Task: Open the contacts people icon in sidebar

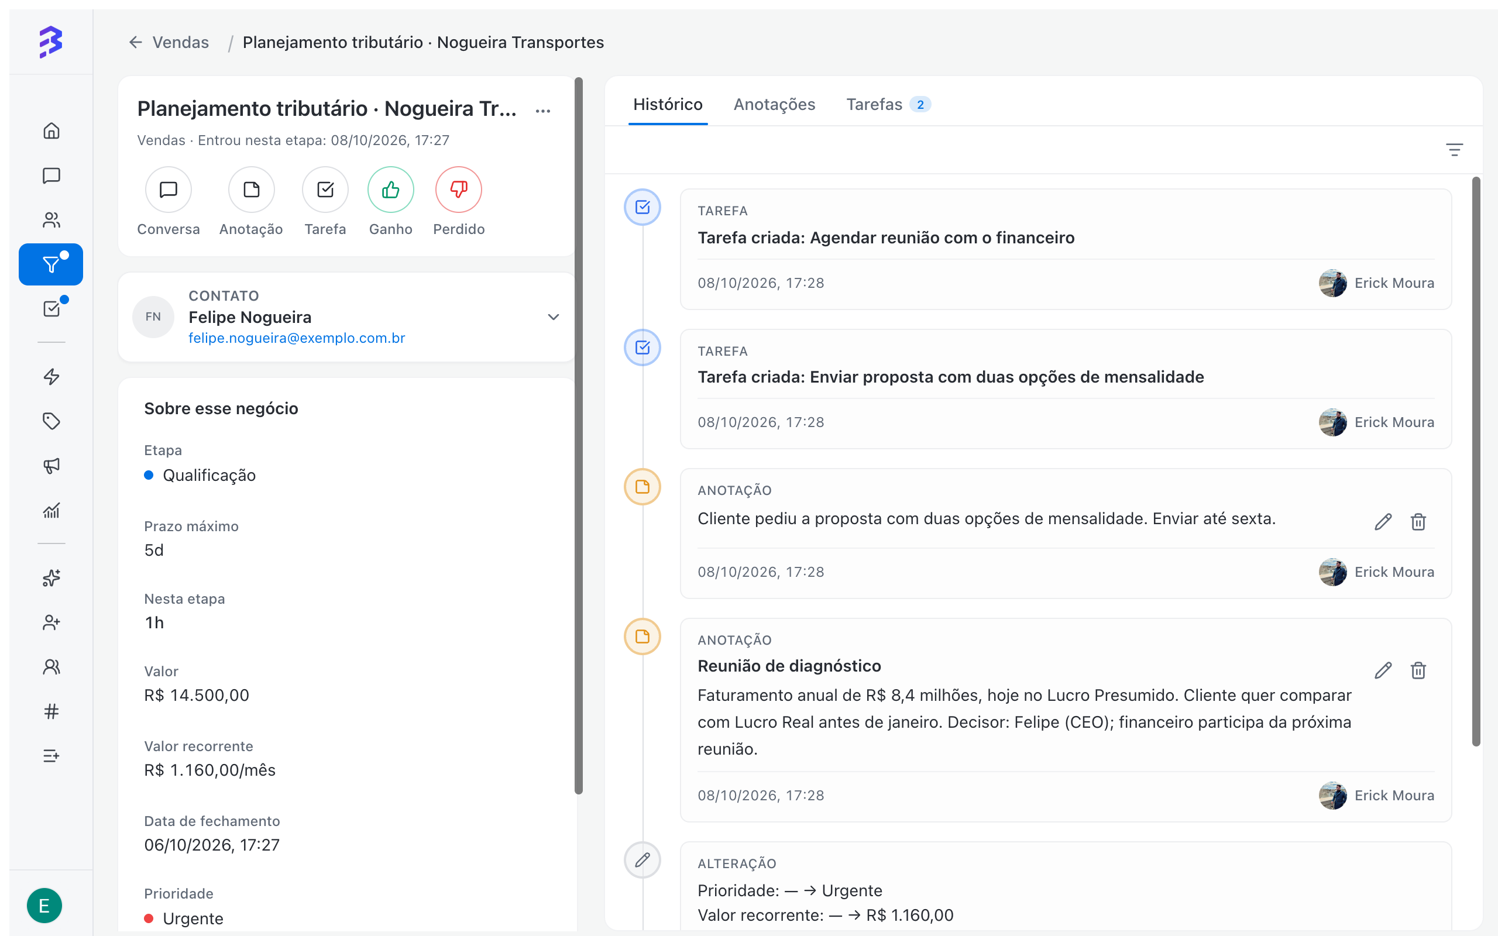Action: pos(51,220)
